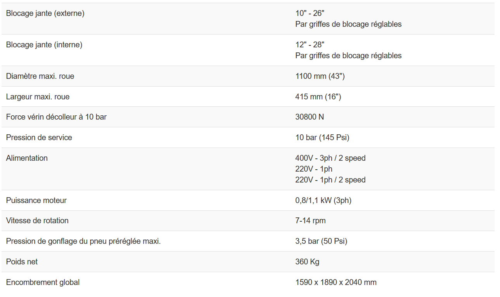Click the 415 mm (16") value
The image size is (500, 297).
[318, 97]
